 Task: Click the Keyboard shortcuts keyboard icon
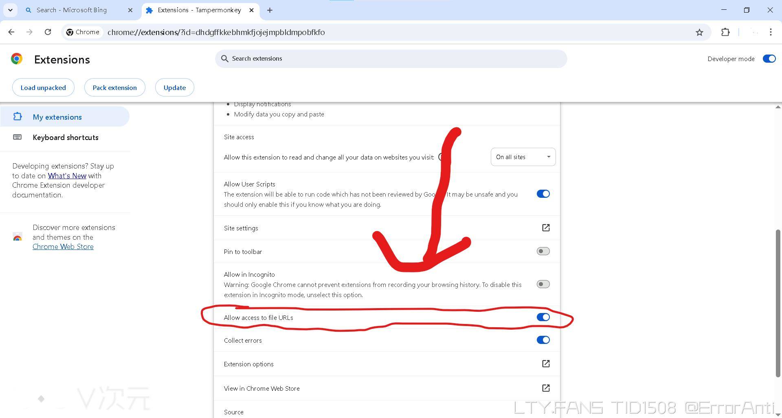17,137
